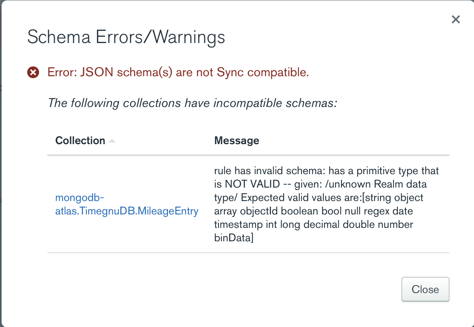Click the italic 'incompatible schemas' description line
The image size is (474, 327).
point(192,103)
